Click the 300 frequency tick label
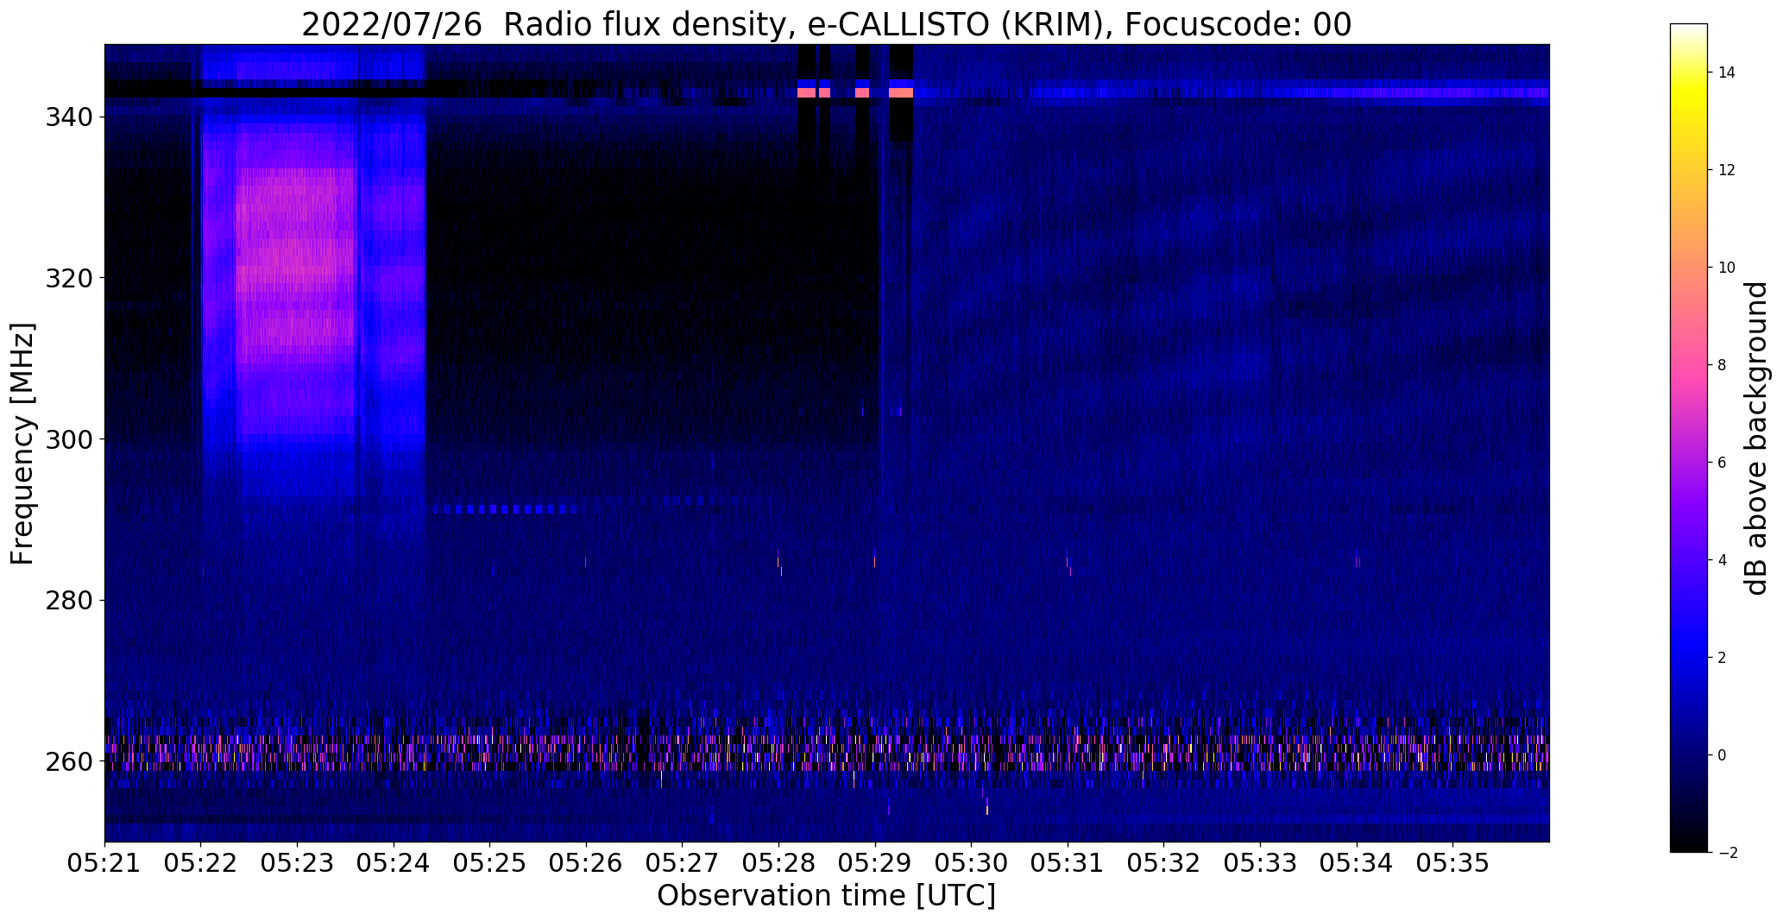Screen dimensions: 1783x921 pyautogui.click(x=68, y=439)
